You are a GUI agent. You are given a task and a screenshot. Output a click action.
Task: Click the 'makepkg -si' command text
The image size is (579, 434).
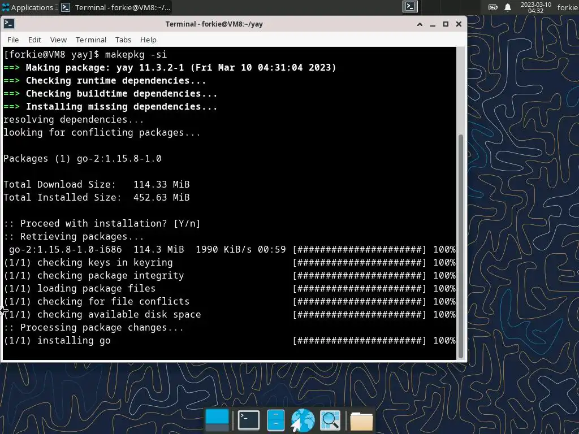pyautogui.click(x=136, y=55)
